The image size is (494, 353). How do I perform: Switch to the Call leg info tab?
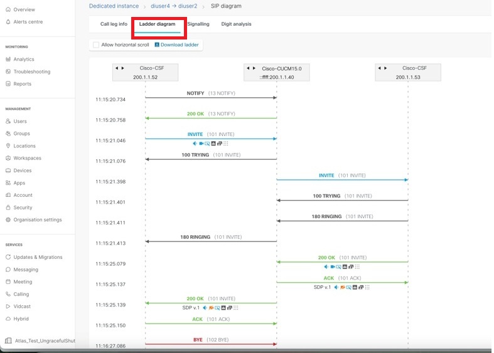tap(114, 24)
